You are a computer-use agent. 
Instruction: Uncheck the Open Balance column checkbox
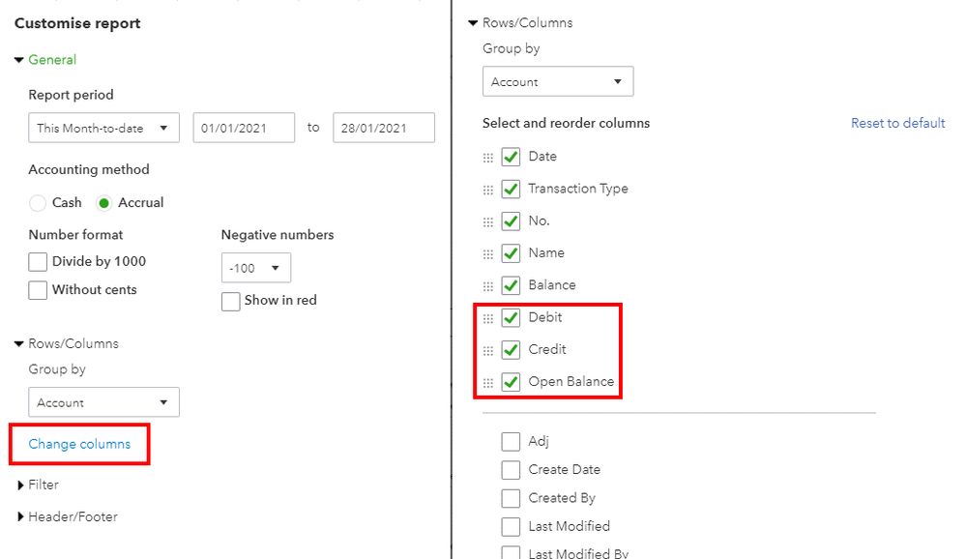coord(511,381)
